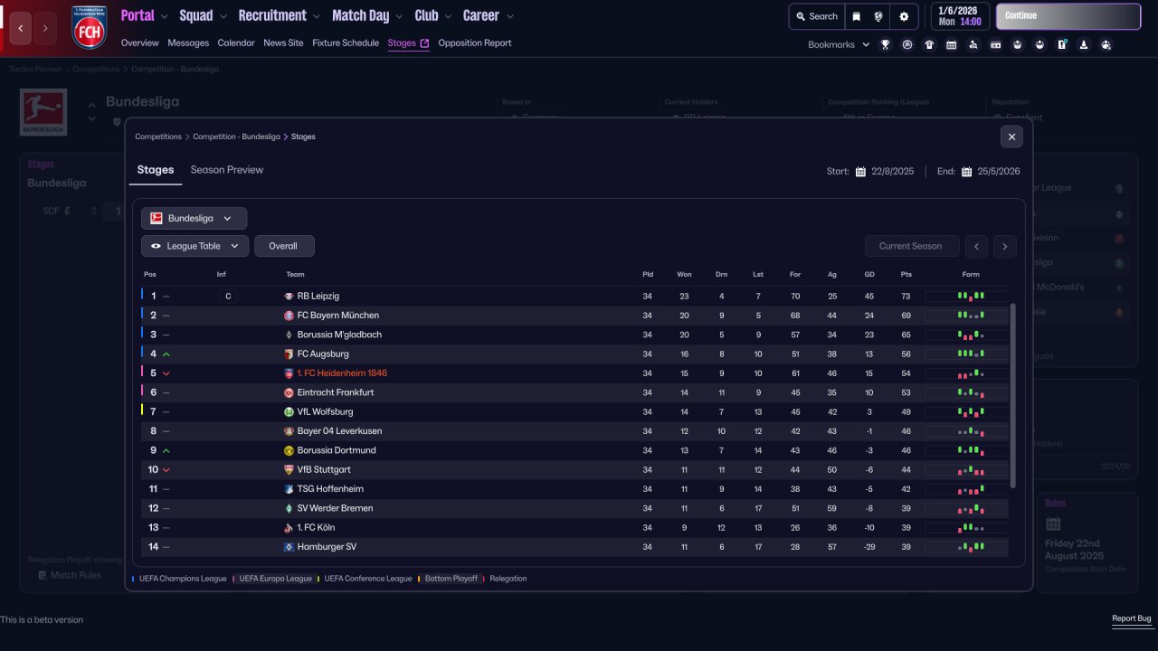Click the RB Leipzig club badge

point(289,297)
